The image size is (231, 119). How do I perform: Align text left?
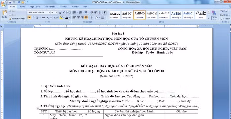tap(74, 18)
